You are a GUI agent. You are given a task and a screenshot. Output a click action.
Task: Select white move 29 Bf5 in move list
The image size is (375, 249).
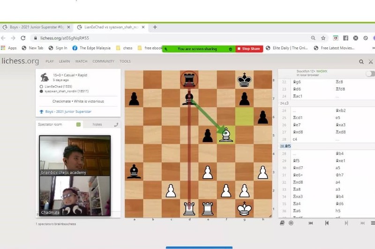point(297,161)
